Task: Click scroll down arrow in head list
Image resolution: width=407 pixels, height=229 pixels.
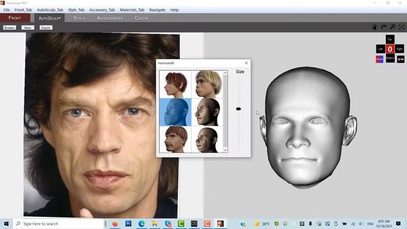Action: 225,150
